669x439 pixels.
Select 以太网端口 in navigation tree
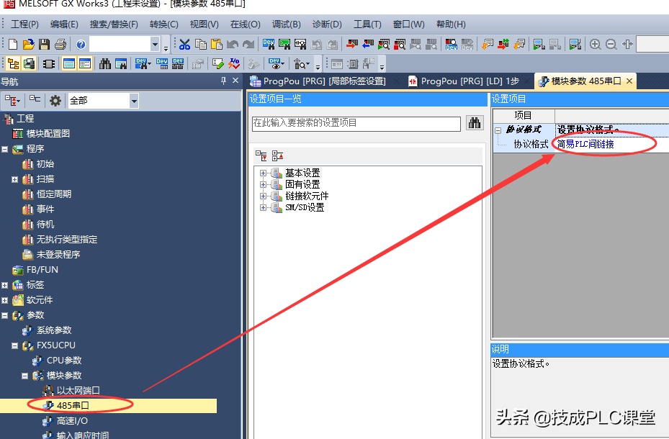click(x=78, y=391)
